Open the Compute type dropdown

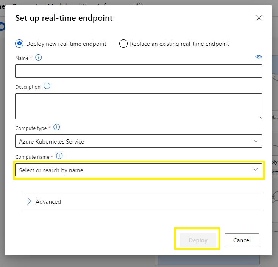pos(139,141)
